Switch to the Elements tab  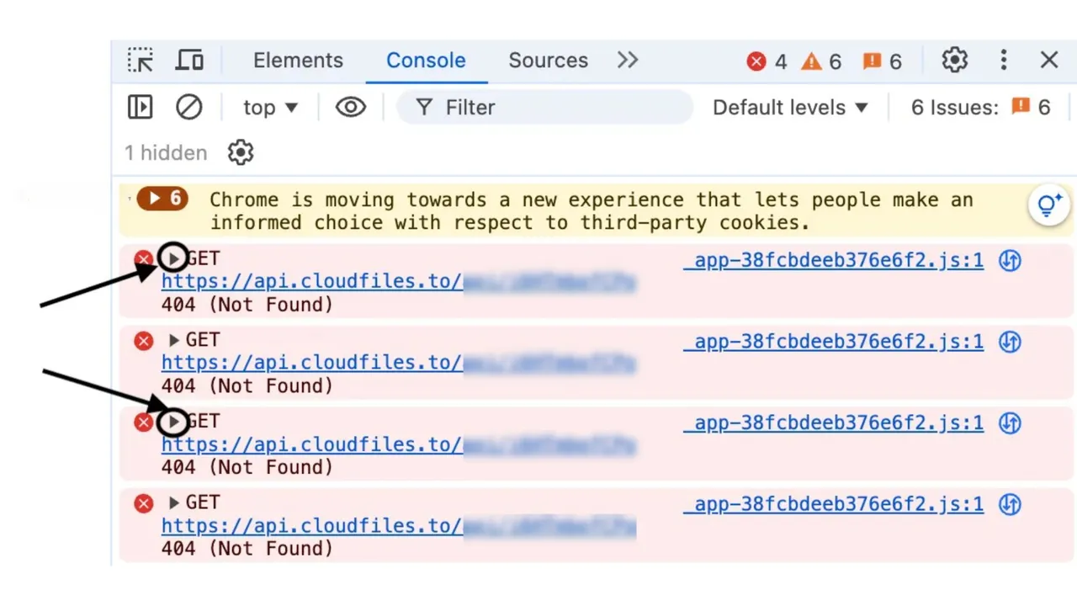coord(298,60)
